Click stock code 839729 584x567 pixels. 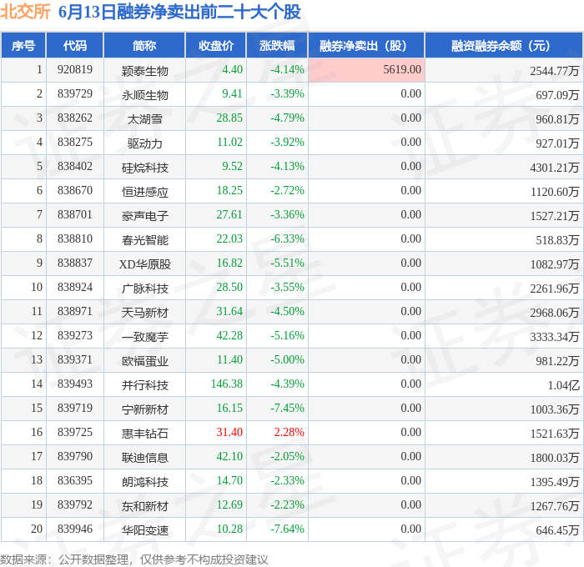[75, 94]
